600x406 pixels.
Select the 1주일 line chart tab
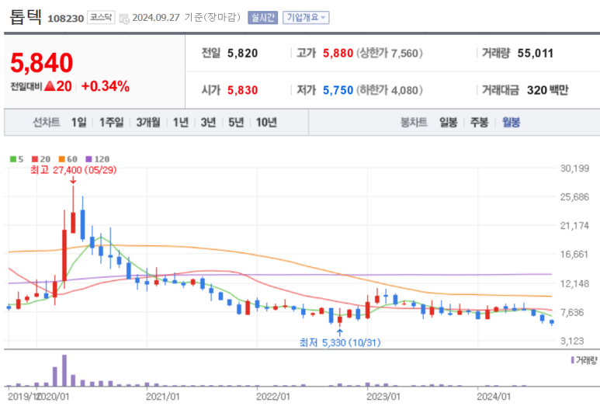(111, 123)
